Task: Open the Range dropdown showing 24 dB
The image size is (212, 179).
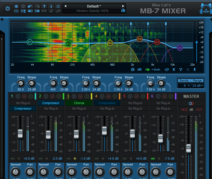Action: tap(197, 86)
